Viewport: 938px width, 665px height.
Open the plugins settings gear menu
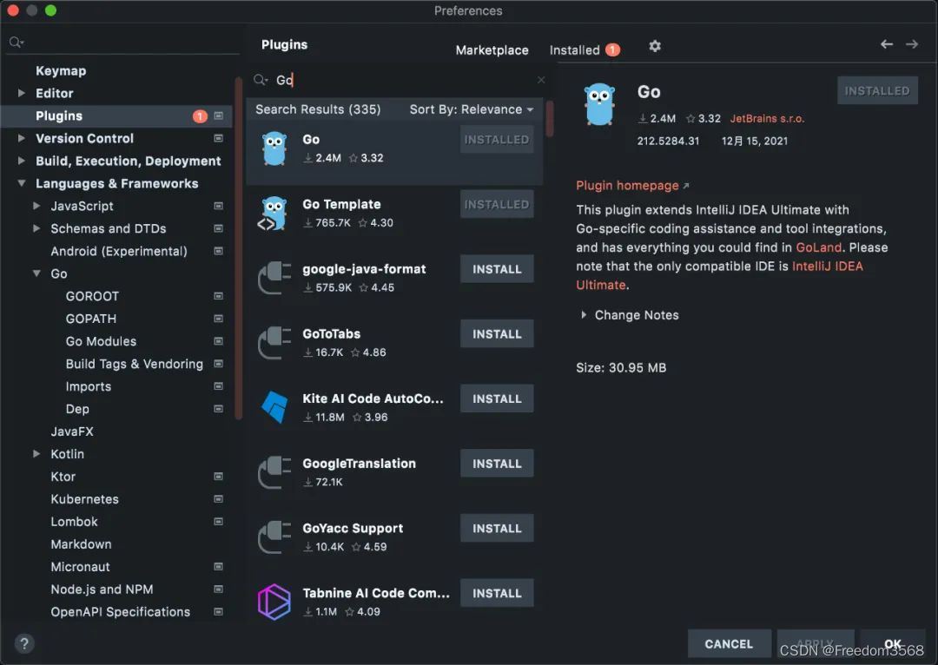655,46
